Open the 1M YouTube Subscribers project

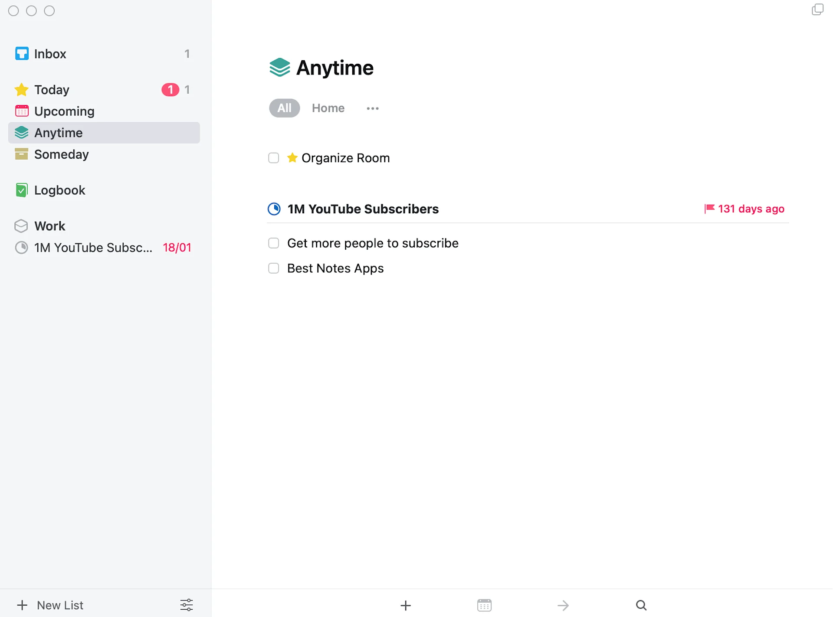click(x=363, y=209)
